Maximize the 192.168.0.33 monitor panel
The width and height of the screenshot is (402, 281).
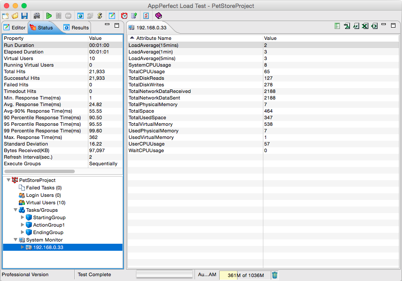click(x=393, y=25)
